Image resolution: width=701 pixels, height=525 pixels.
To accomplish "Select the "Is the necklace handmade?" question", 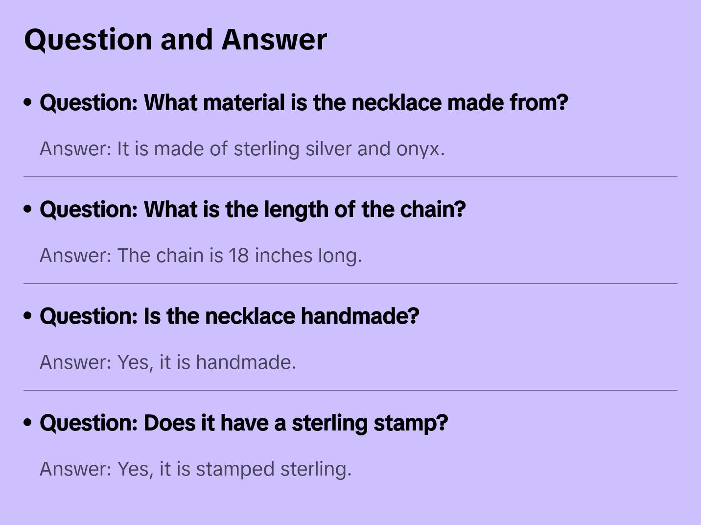I will (x=229, y=316).
